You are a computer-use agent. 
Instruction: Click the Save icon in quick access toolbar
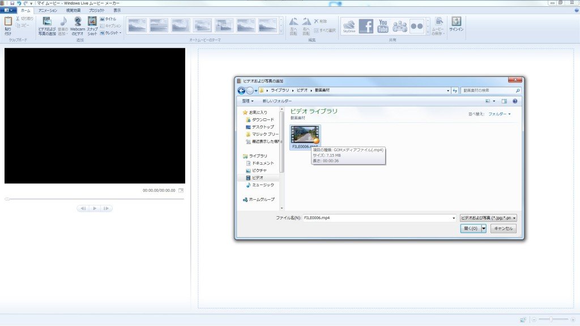[x=12, y=3]
